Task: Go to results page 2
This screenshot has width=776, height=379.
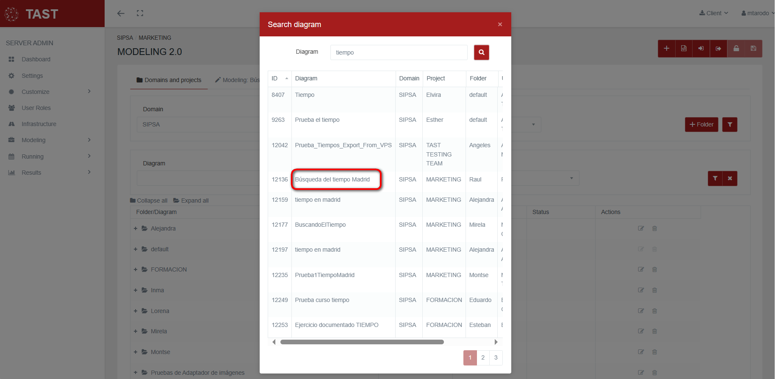Action: 483,358
